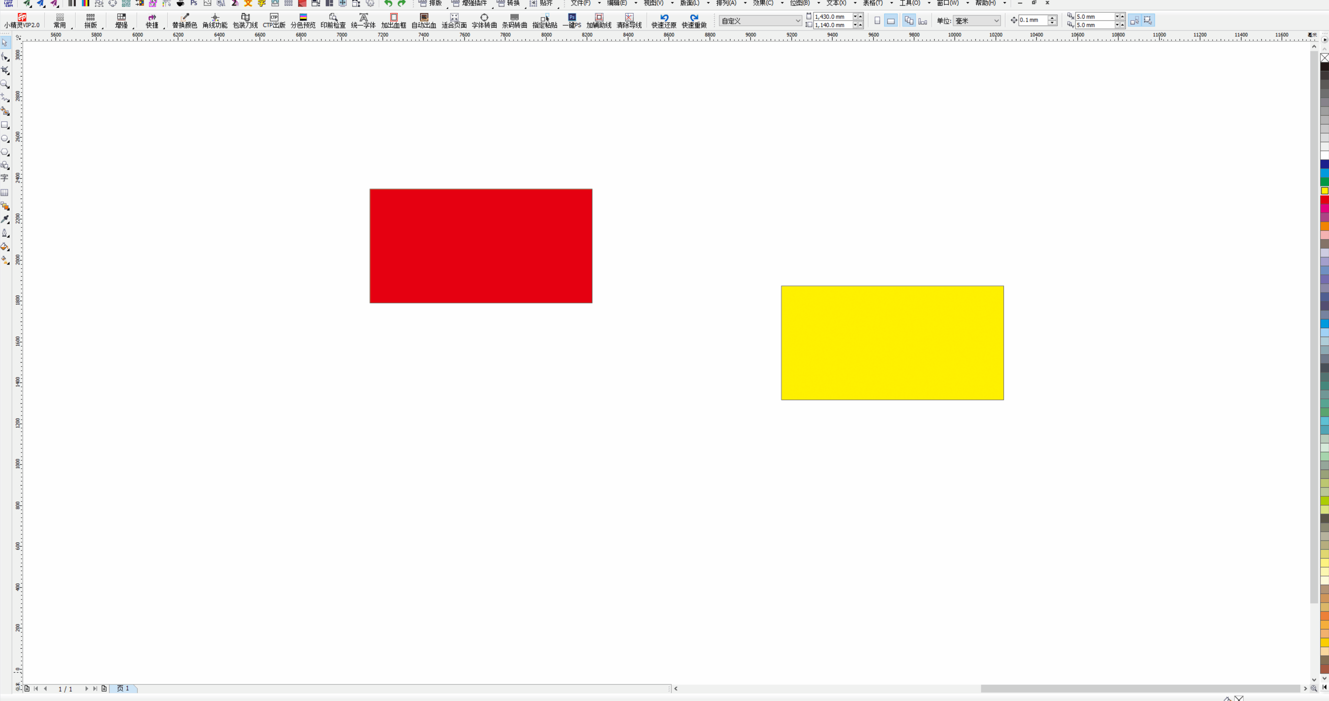Toggle apply layout to all pages

click(x=909, y=20)
